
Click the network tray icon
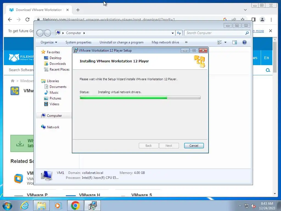(x=246, y=206)
